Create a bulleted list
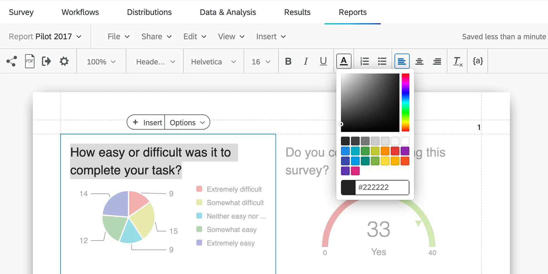This screenshot has width=548, height=274. (x=382, y=61)
